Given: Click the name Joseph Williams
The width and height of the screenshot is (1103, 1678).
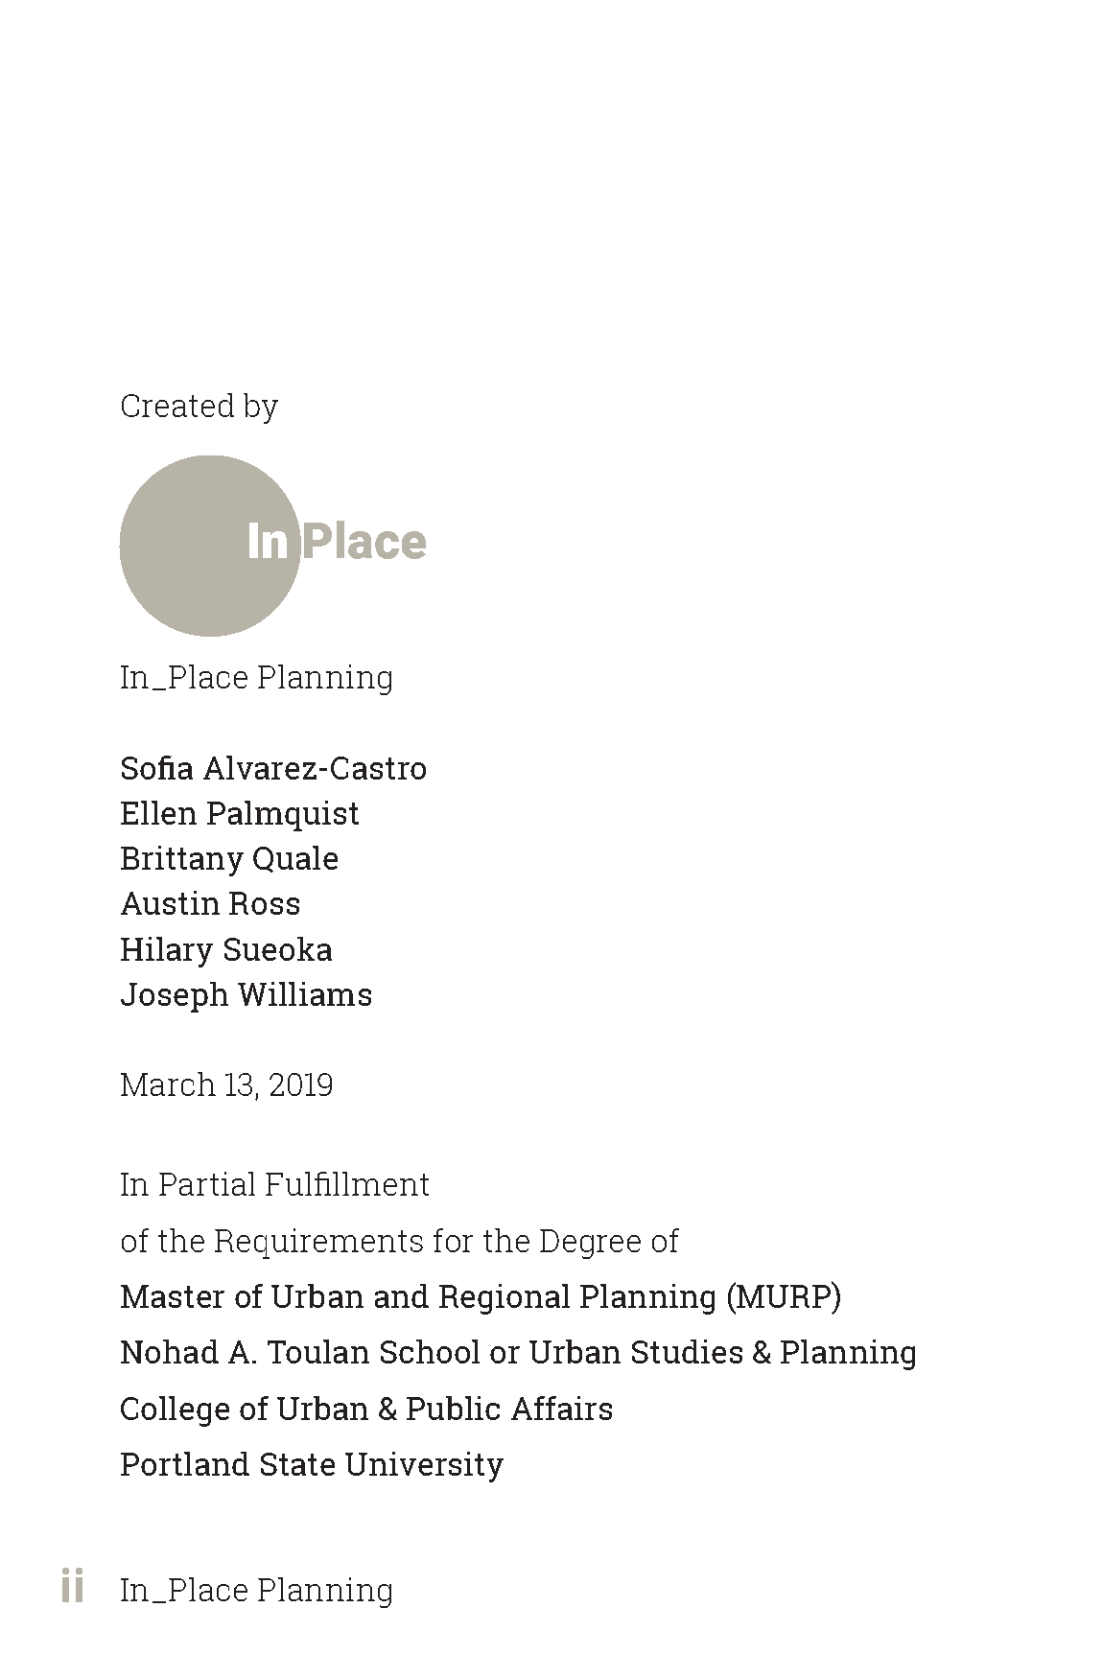Looking at the screenshot, I should (x=246, y=995).
